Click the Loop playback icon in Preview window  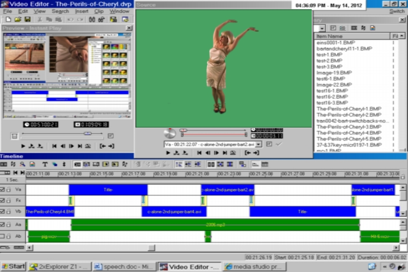[x=88, y=146]
